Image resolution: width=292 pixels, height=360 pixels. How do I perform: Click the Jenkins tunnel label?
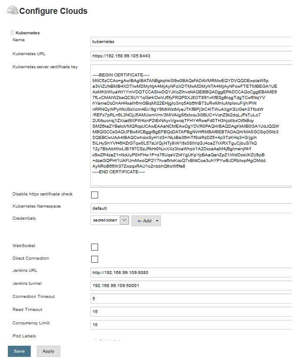click(27, 284)
